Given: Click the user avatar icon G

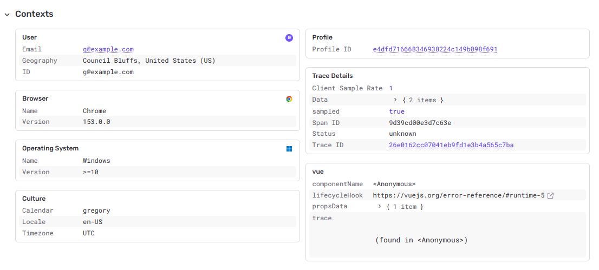Looking at the screenshot, I should (x=289, y=37).
